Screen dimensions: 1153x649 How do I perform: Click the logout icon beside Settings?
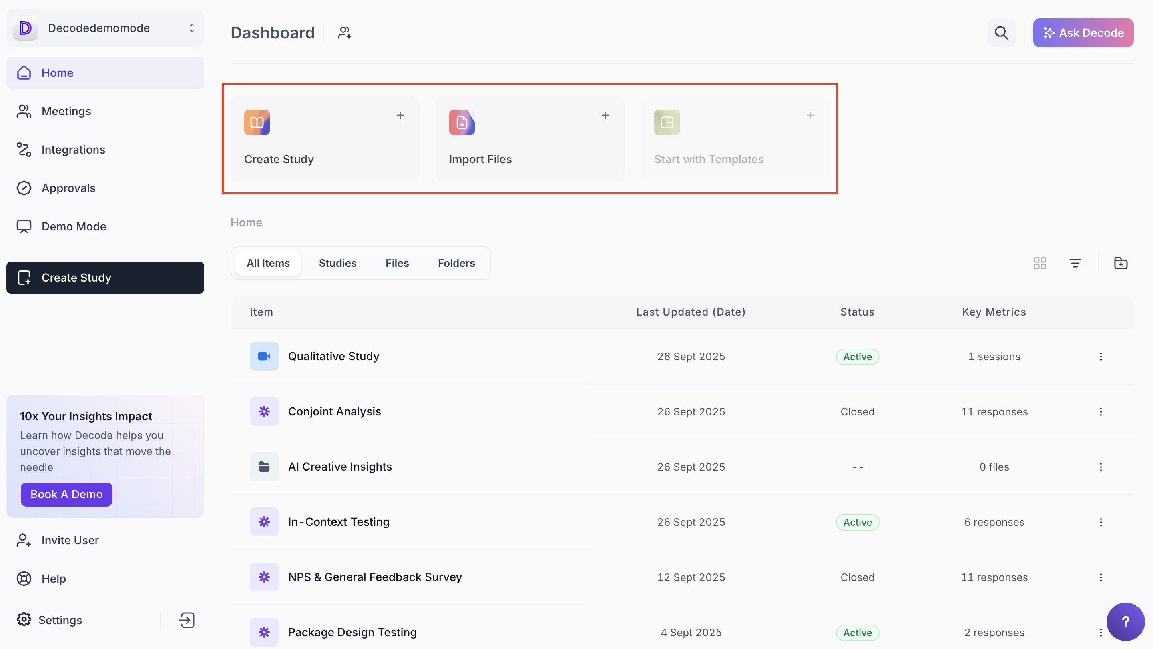pos(186,620)
